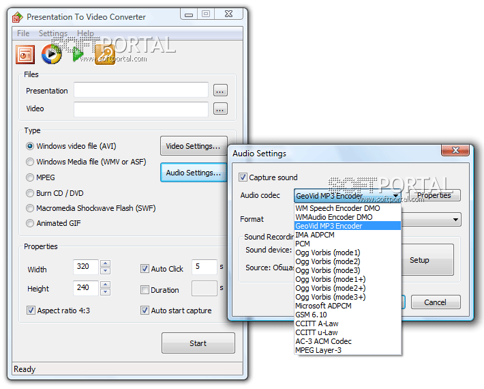Click the presentation slide toolbar icon
The image size is (484, 389).
pos(25,55)
